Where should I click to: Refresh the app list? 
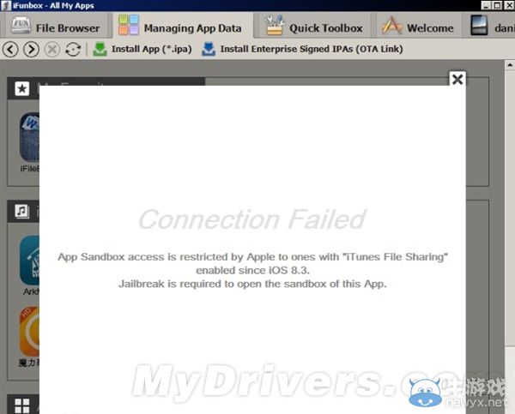(x=73, y=50)
